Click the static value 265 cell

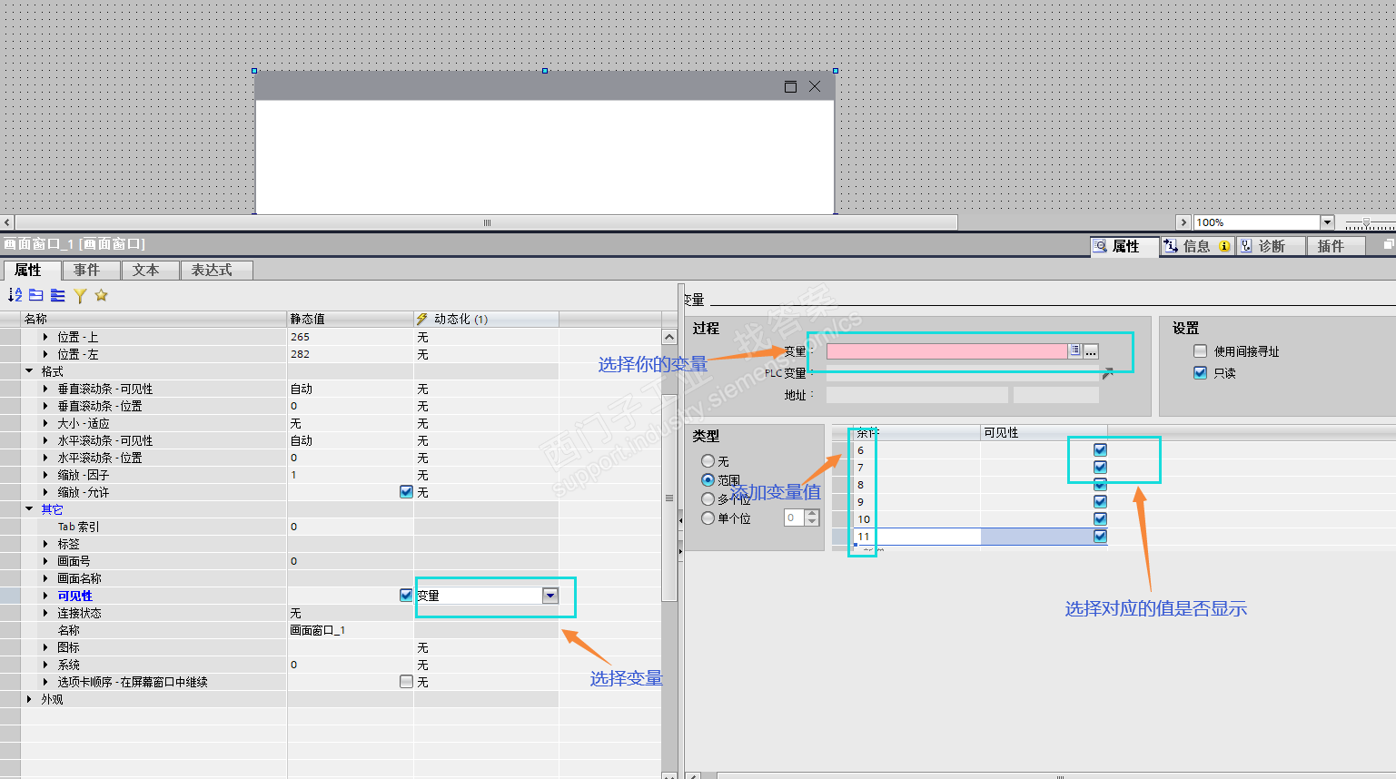(x=351, y=337)
